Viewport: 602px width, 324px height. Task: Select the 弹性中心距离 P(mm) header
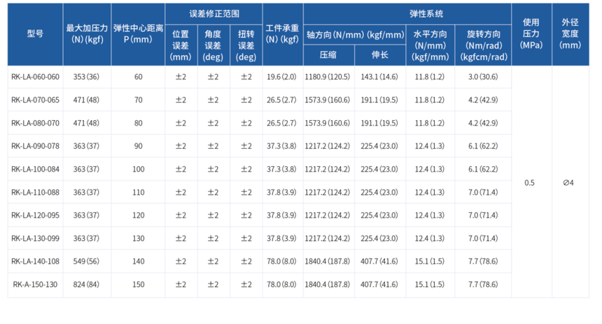click(x=138, y=34)
